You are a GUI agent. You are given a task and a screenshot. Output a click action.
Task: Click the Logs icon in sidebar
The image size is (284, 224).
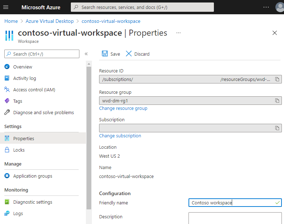pyautogui.click(x=7, y=213)
